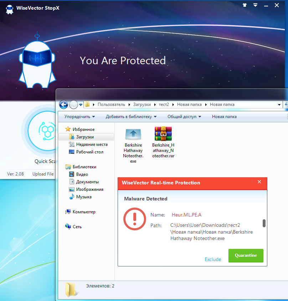
Task: Open the recent locations dropdown arrow
Action: click(81, 105)
